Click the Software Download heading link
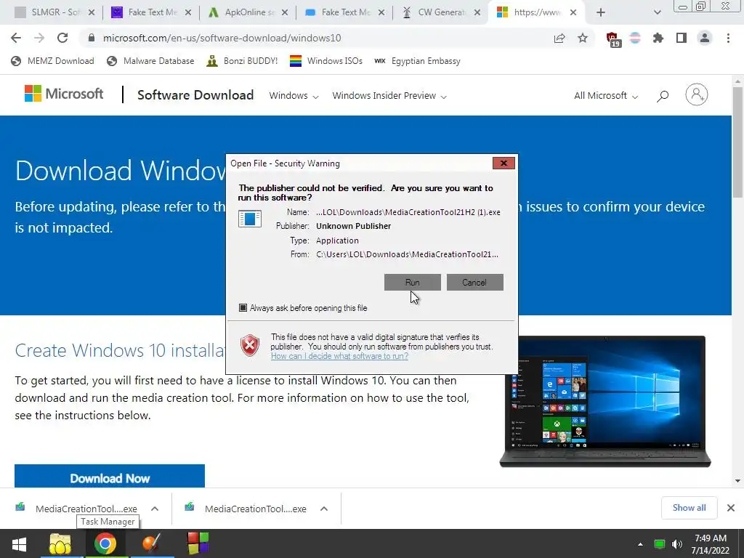The image size is (744, 558). (x=195, y=95)
